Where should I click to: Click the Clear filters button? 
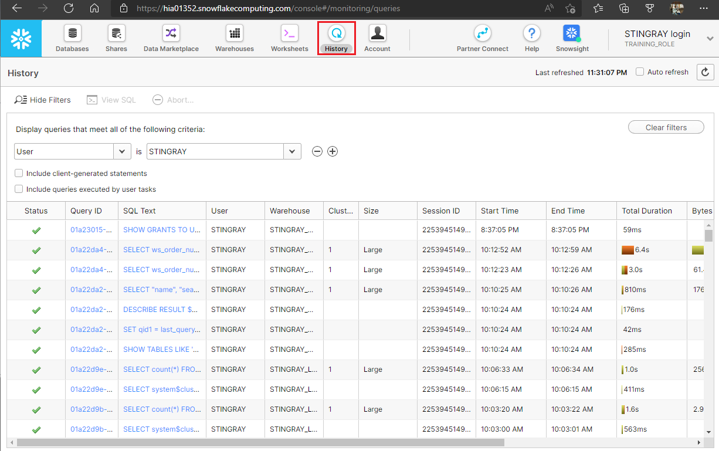[666, 127]
